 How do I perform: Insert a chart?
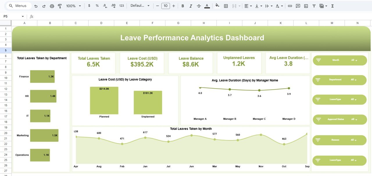[x=306, y=6]
